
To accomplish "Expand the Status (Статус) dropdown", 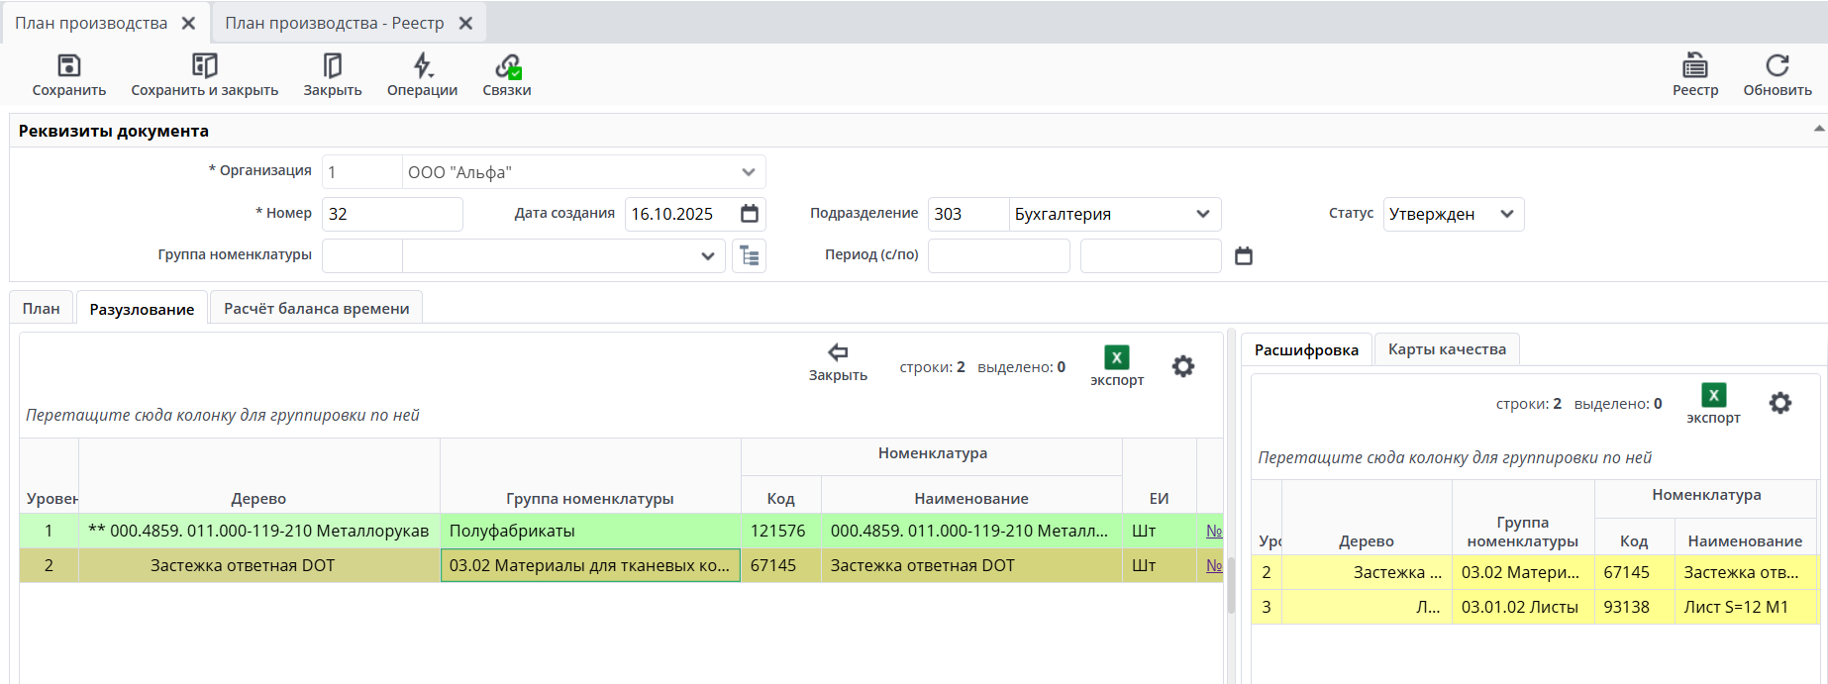I will coord(1506,214).
